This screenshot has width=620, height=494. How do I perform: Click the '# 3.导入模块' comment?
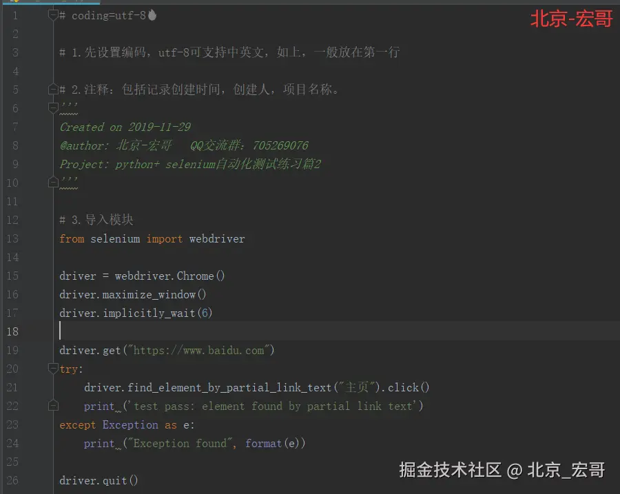pyautogui.click(x=96, y=220)
